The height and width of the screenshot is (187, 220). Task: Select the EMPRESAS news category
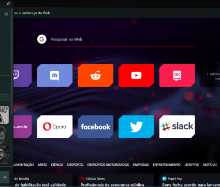141,165
